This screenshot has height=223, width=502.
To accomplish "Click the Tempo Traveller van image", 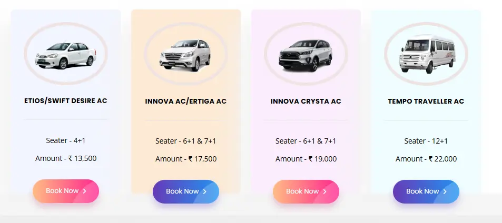I will coord(426,55).
